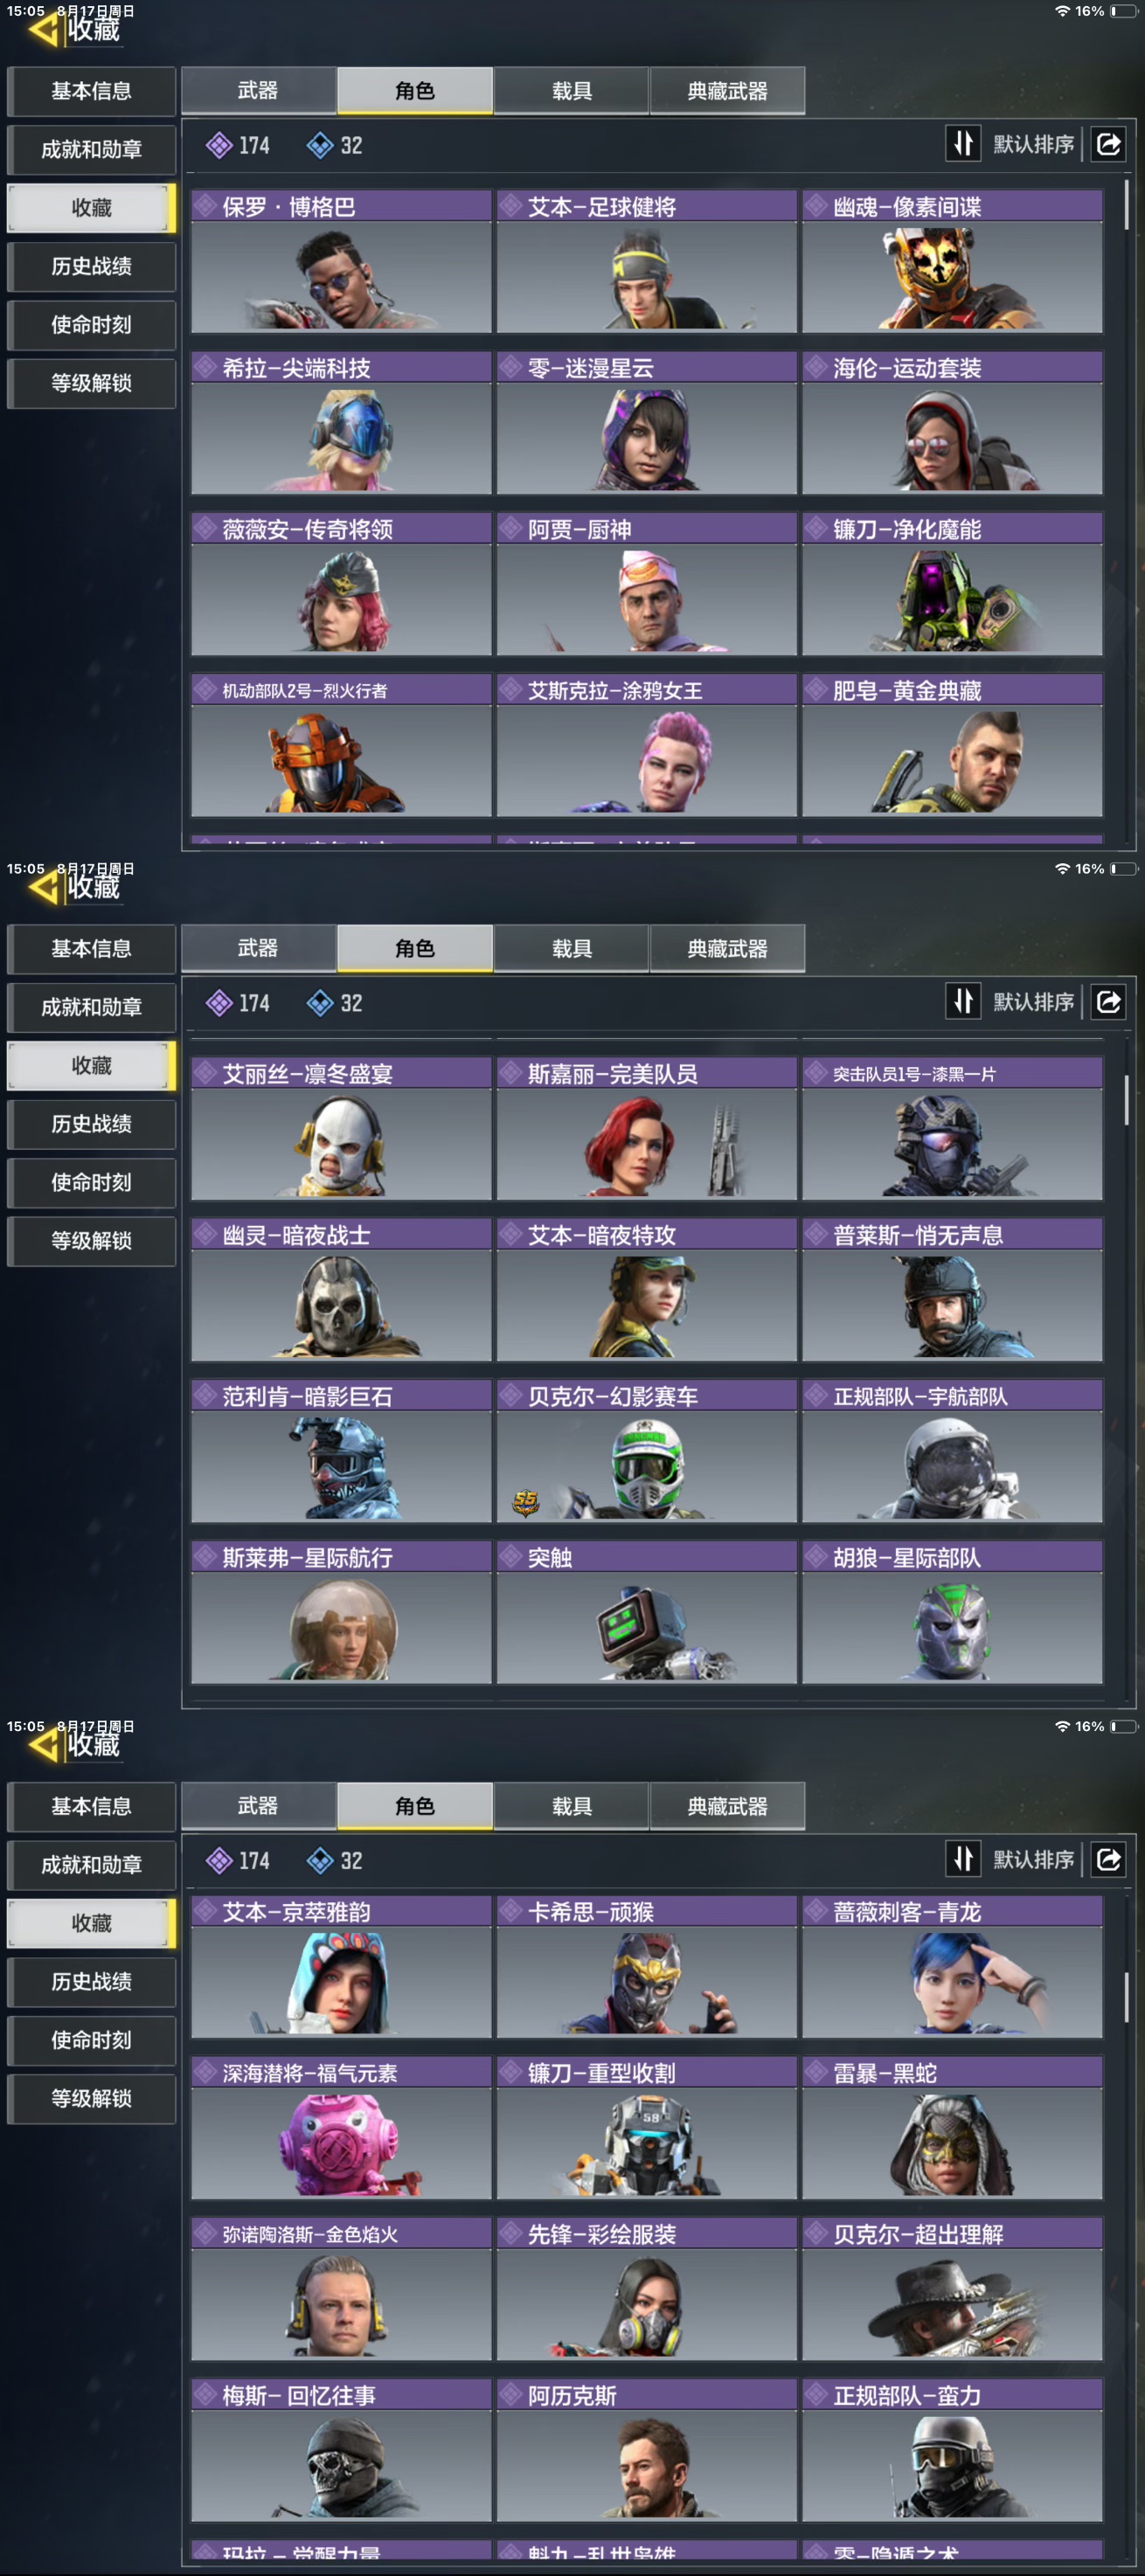Click the 55 badge on the 贝克尔-幻影赛车 card
The width and height of the screenshot is (1145, 2576).
point(525,1501)
